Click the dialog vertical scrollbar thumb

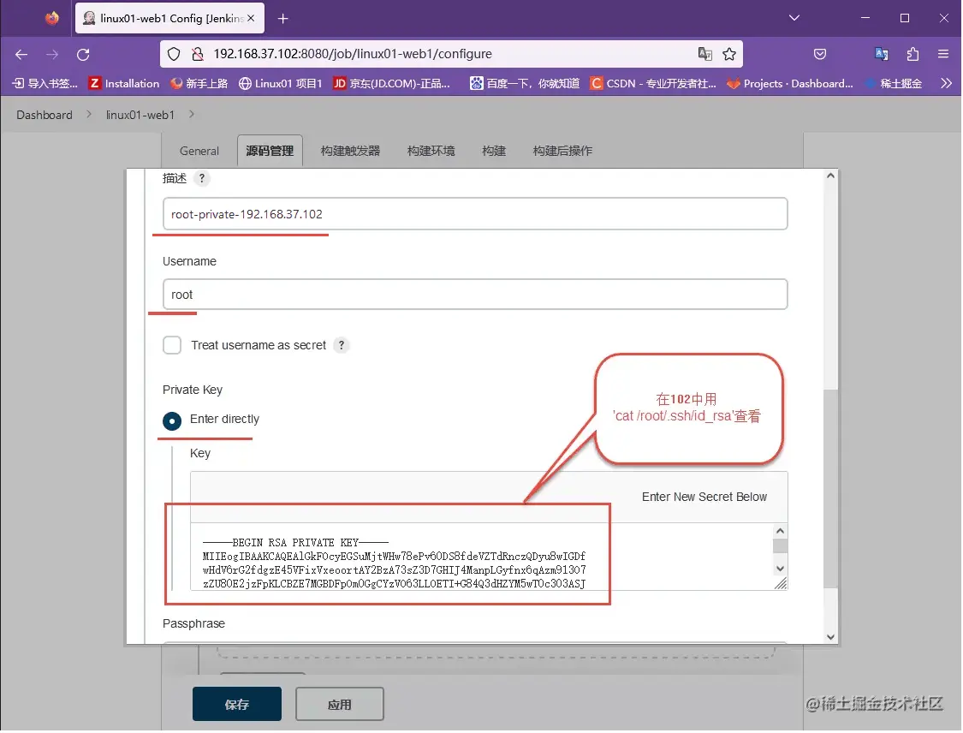830,488
